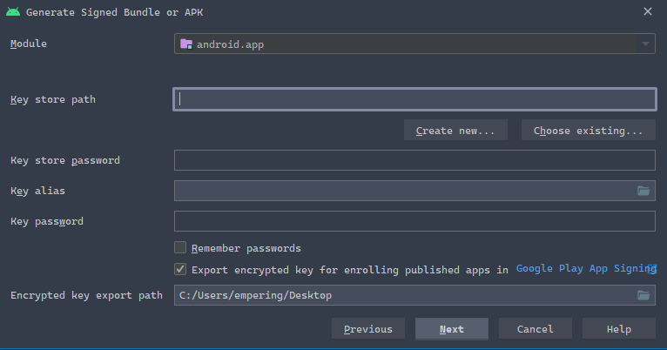
Task: Click the Choose existing... button
Action: [x=589, y=131]
